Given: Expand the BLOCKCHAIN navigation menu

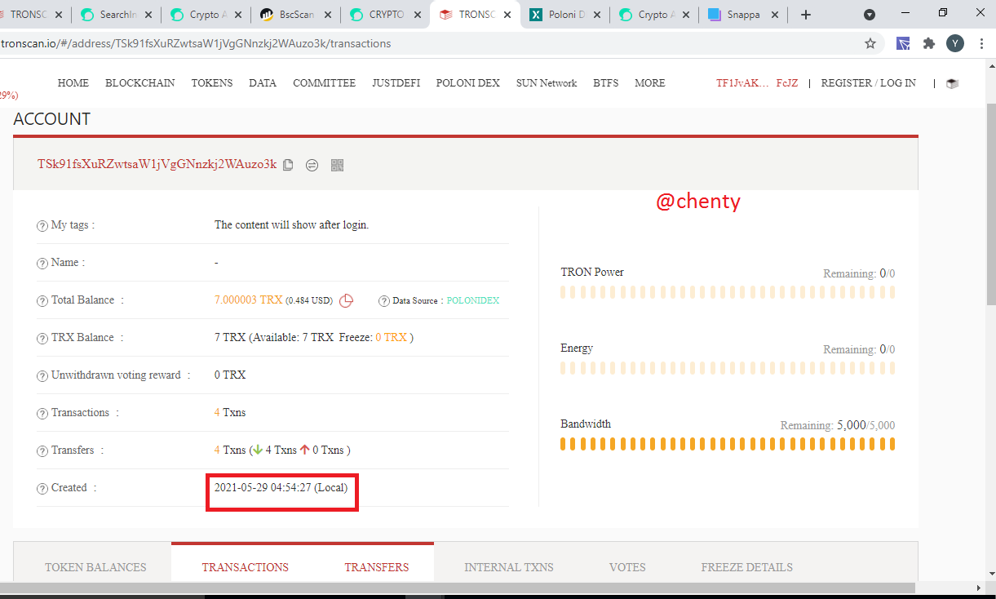Looking at the screenshot, I should (x=140, y=83).
